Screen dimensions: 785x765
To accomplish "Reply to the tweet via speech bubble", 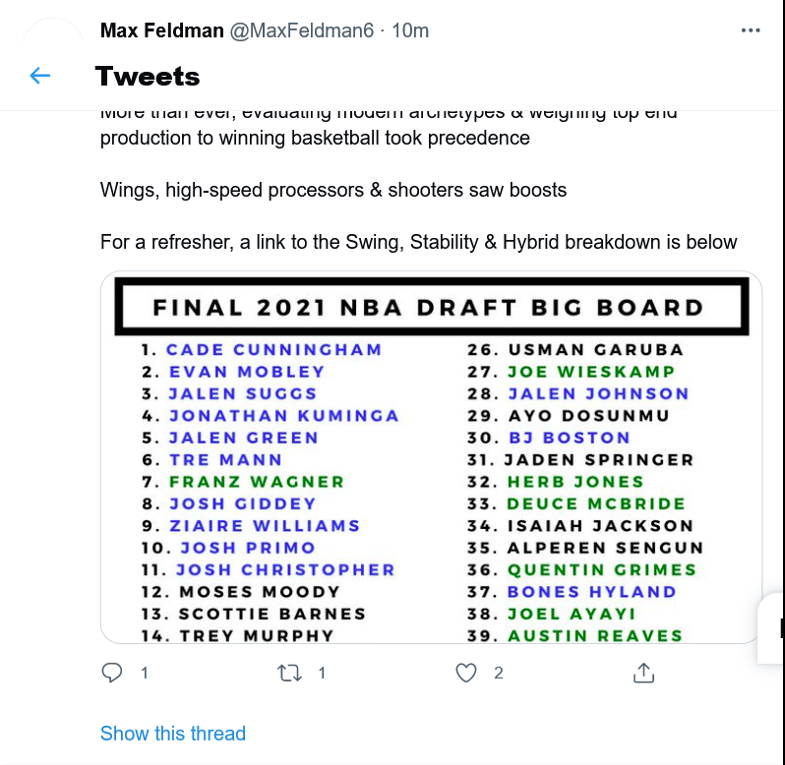I will tap(113, 673).
